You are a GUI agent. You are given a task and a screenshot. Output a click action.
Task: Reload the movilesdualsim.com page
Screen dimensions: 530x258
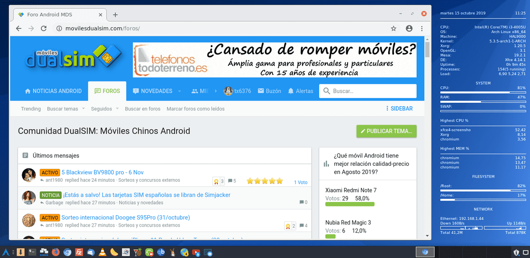pos(44,28)
